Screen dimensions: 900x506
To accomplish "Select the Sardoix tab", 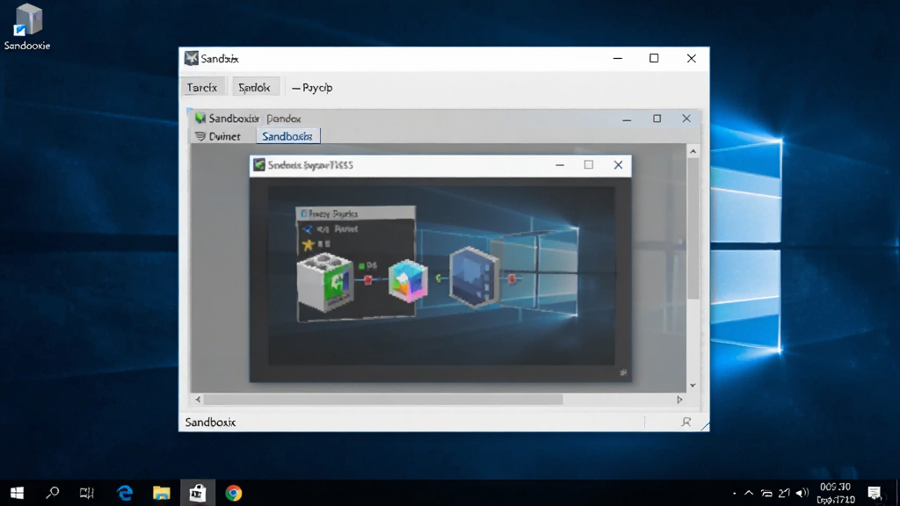I will coord(255,87).
